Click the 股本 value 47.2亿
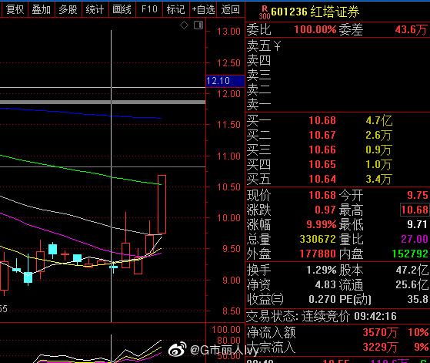 [x=412, y=270]
